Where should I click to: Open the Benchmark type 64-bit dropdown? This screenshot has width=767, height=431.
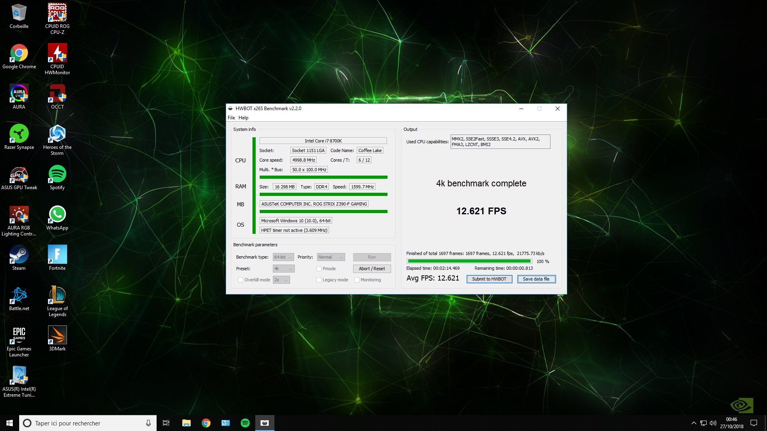(x=283, y=257)
